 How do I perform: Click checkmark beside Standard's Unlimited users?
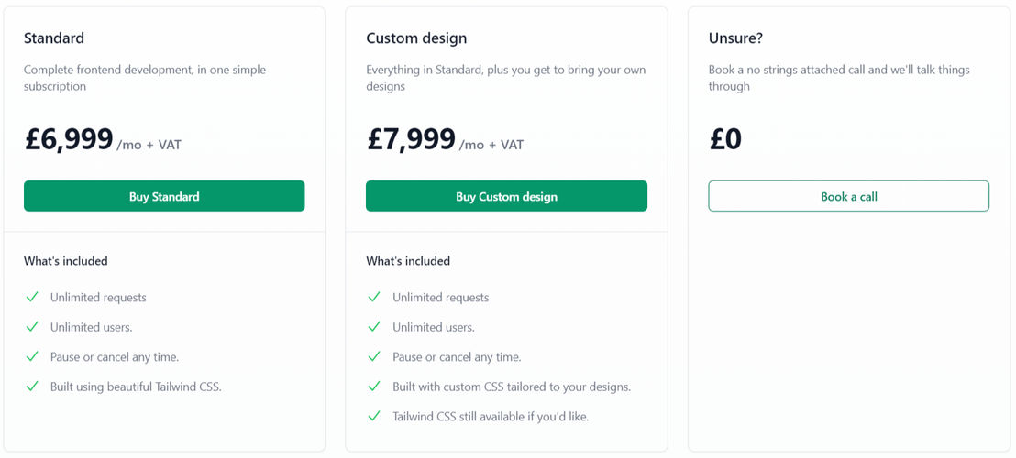click(32, 327)
